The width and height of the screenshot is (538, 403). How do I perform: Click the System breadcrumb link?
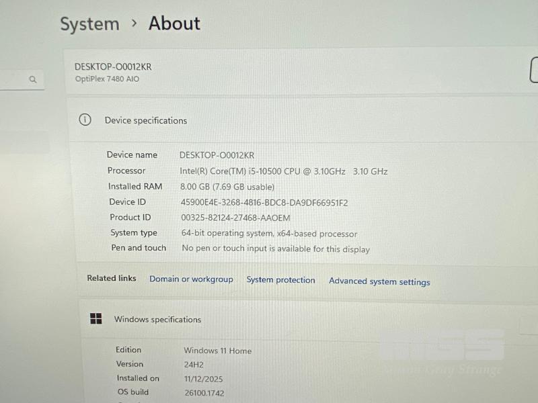click(x=89, y=24)
